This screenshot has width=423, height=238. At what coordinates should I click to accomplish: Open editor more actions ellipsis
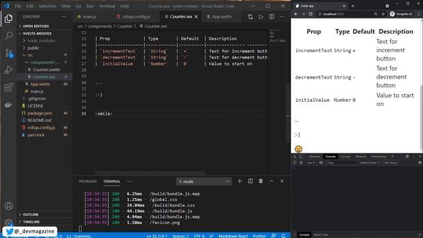(282, 17)
